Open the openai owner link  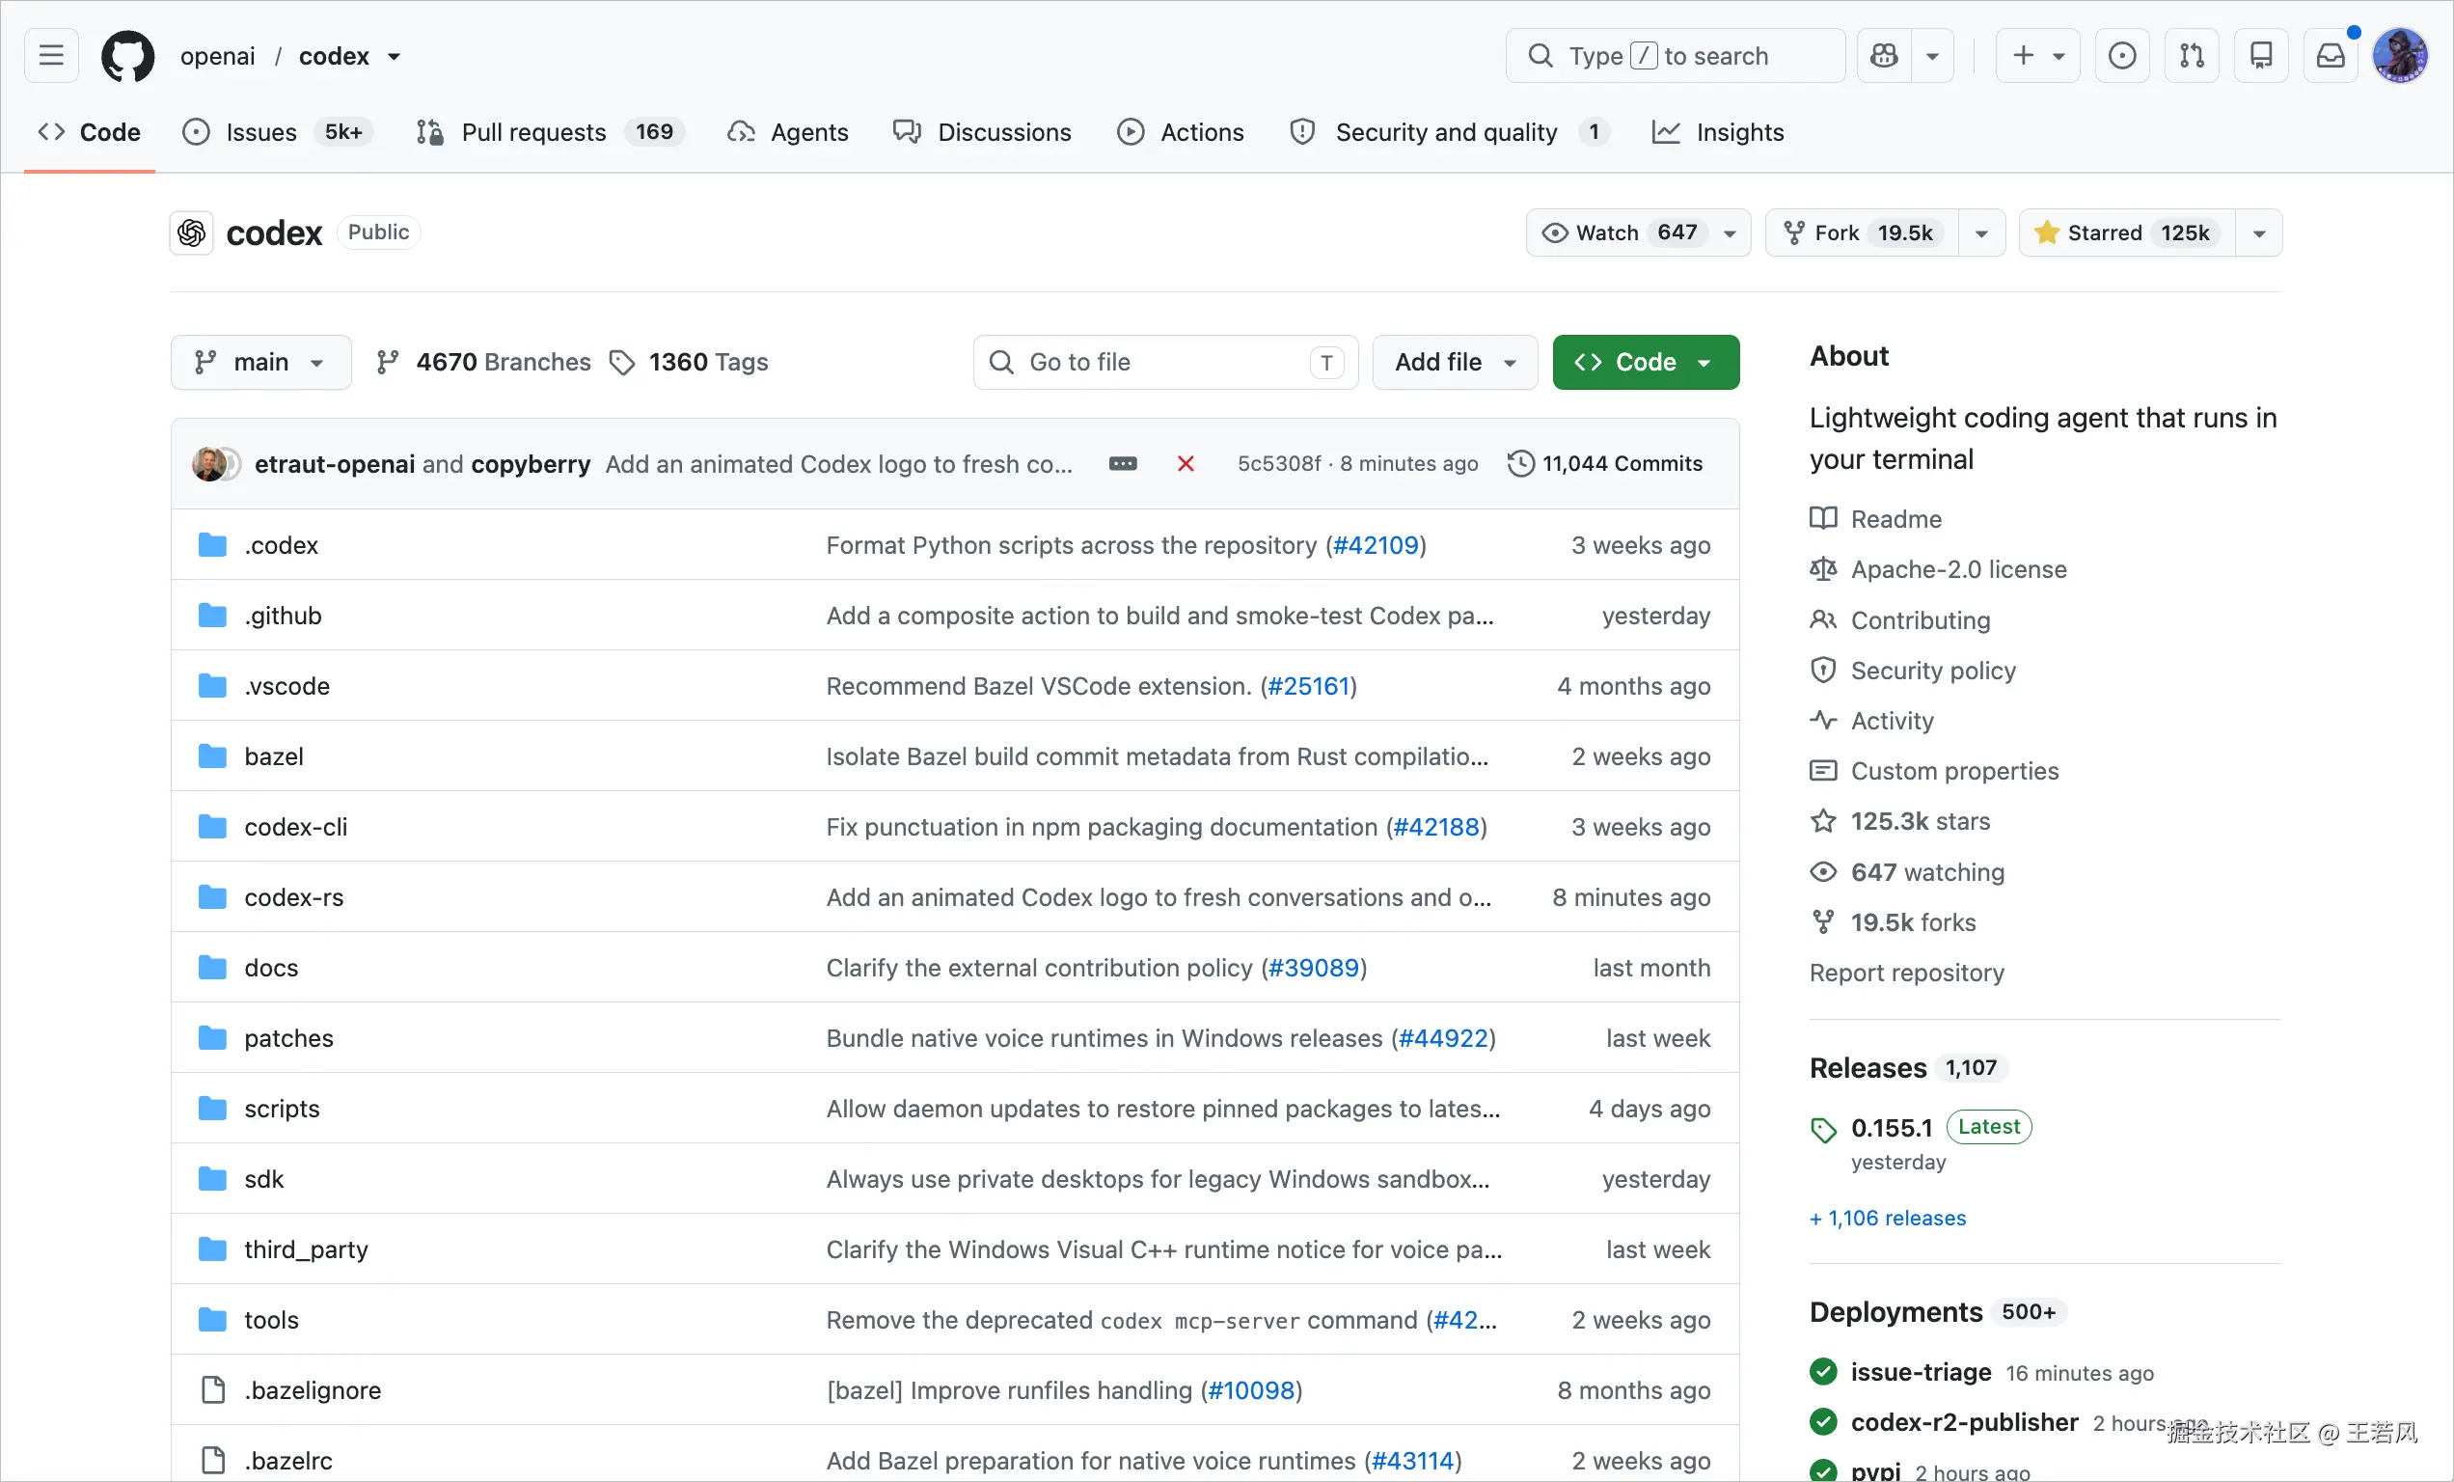tap(217, 56)
